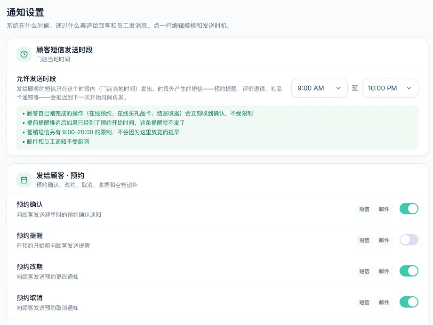Click the description 向顾客发送预约取消通知
The width and height of the screenshot is (433, 325).
(x=48, y=308)
